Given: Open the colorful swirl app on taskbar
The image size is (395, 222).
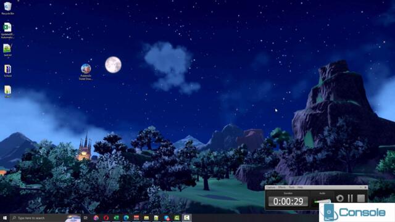Looking at the screenshot, I should [x=96, y=218].
